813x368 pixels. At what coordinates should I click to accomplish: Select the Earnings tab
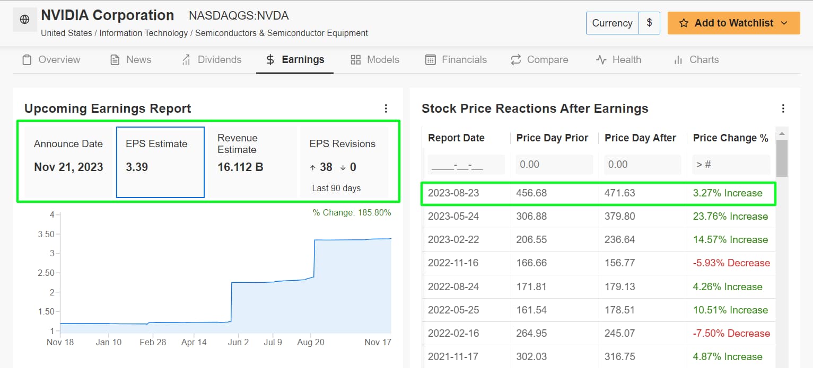(295, 60)
